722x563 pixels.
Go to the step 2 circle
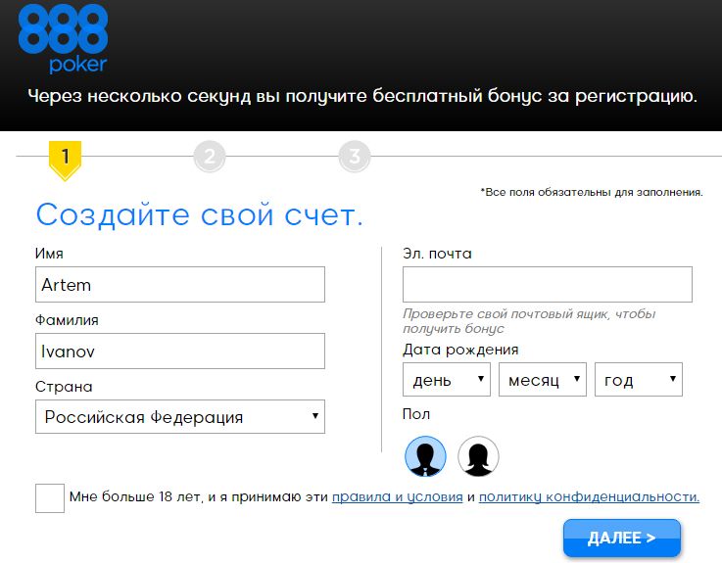(x=210, y=157)
